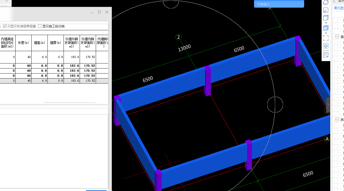The width and height of the screenshot is (344, 191).
Task: Click the 不再提示 link in the blue notice
Action: (x=263, y=4)
